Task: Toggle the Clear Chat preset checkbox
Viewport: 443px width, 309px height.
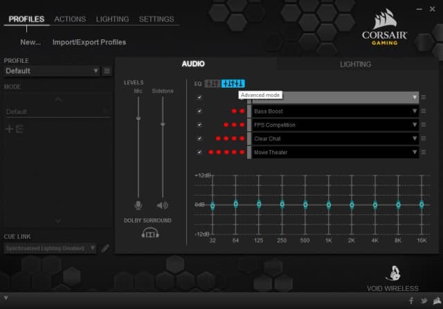Action: (199, 138)
